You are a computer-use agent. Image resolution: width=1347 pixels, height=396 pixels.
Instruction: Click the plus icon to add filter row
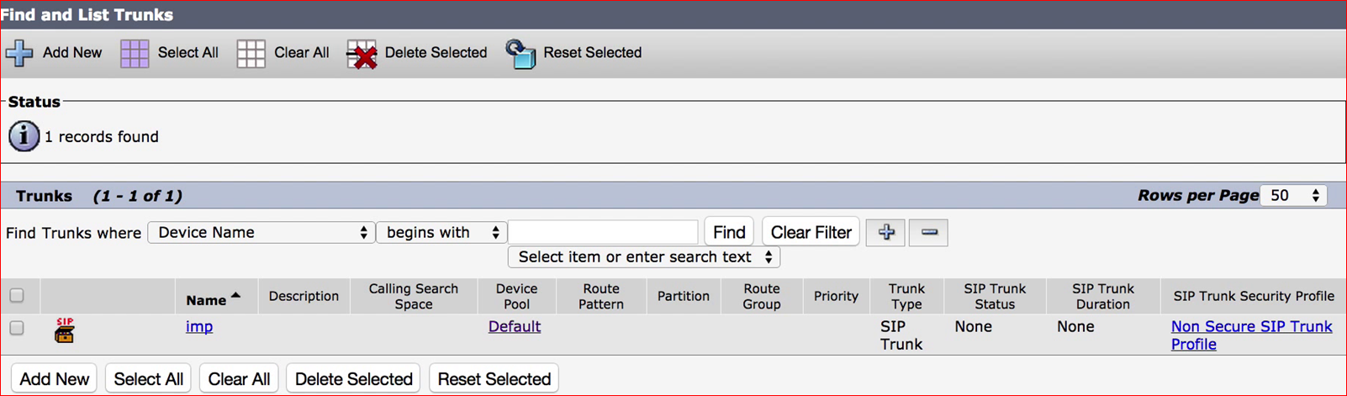(x=885, y=232)
